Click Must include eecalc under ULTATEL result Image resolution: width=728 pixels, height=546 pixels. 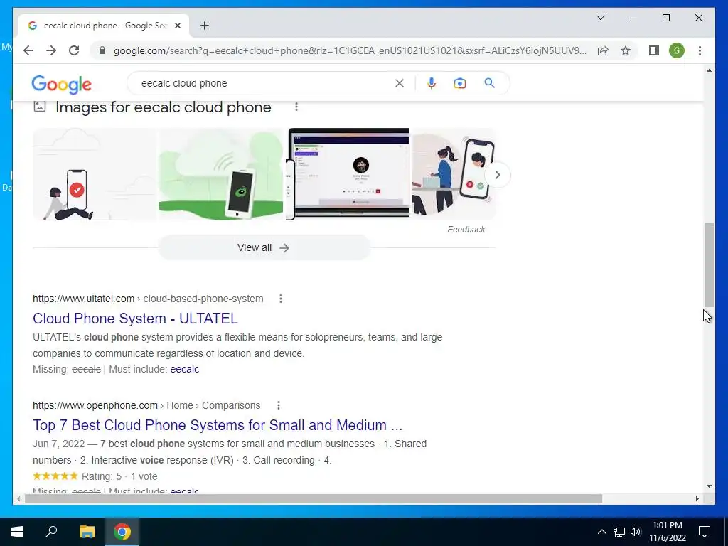184,369
